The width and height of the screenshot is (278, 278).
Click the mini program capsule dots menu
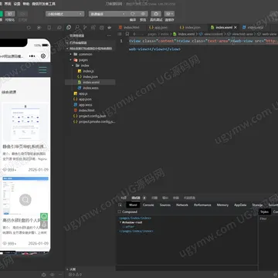click(32, 56)
